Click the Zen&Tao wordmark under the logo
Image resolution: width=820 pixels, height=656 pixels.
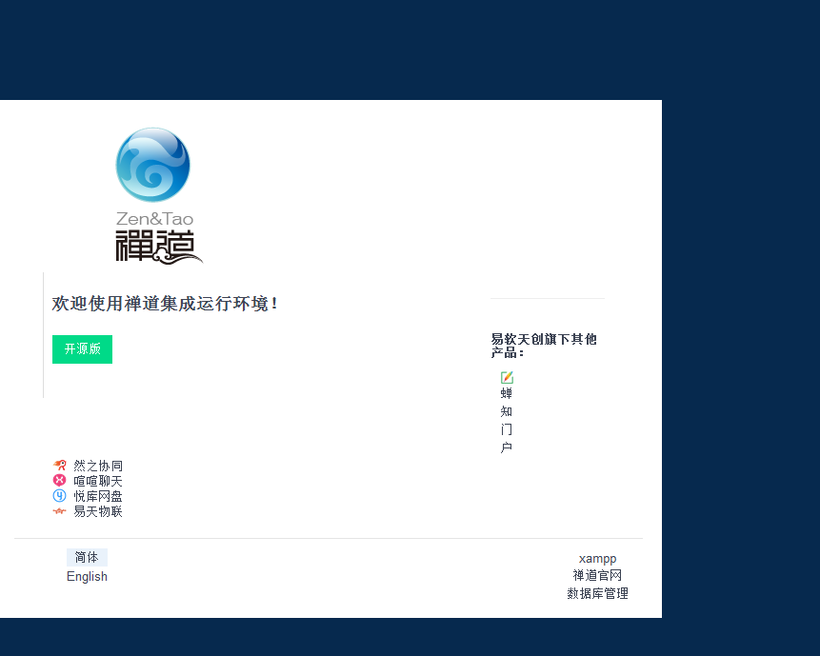coord(154,219)
